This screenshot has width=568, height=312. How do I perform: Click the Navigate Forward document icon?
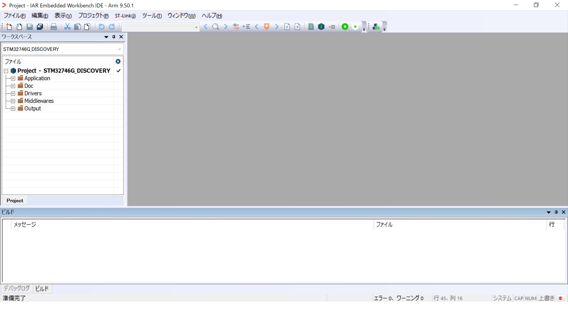297,27
